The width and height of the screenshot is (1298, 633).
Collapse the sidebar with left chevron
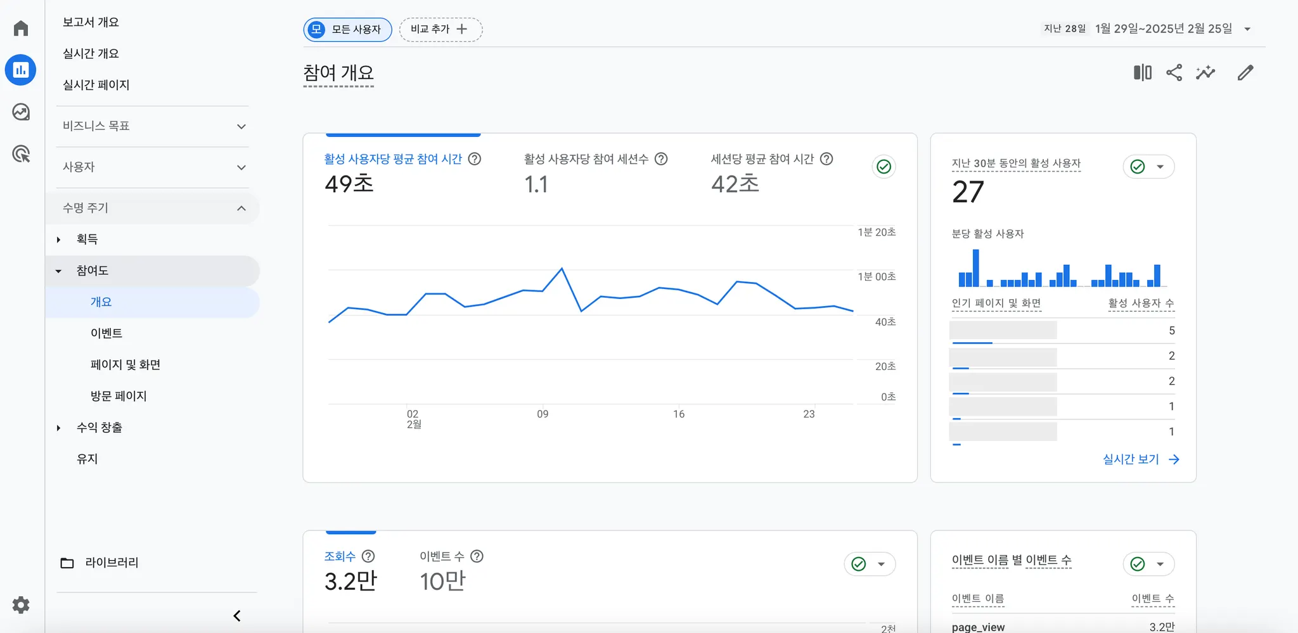coord(237,616)
